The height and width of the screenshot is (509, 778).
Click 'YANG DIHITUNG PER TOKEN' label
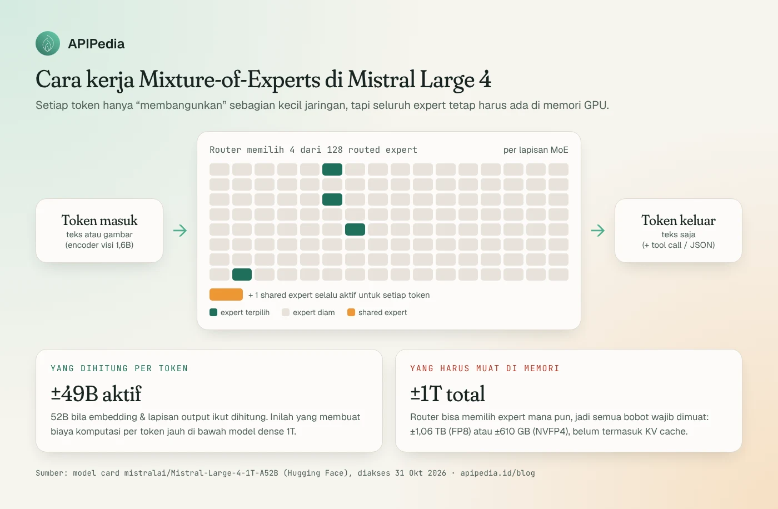coord(119,368)
